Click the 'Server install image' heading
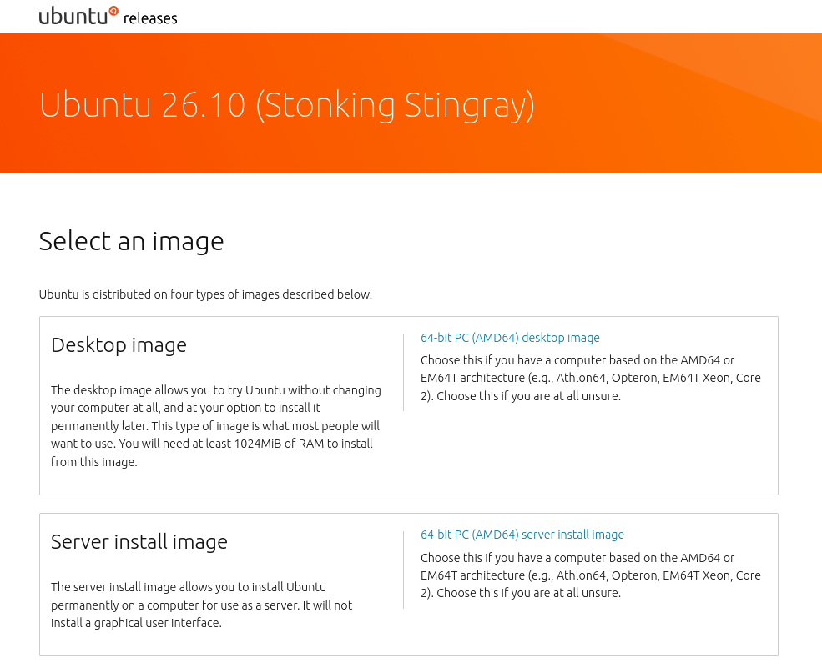The image size is (822, 668). (139, 542)
